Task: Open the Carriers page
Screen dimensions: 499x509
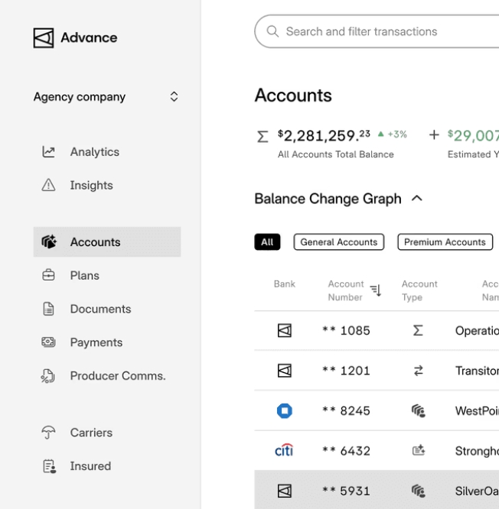Action: 91,433
